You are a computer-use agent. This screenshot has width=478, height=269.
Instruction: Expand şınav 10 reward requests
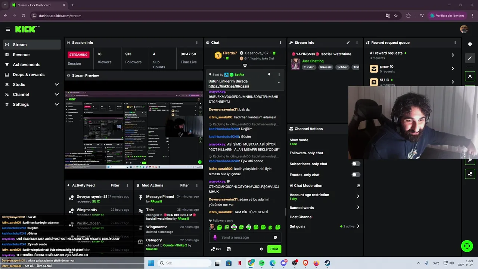coord(453,68)
